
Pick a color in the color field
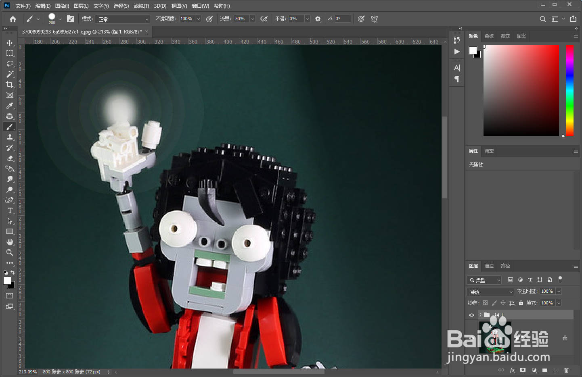tap(521, 90)
